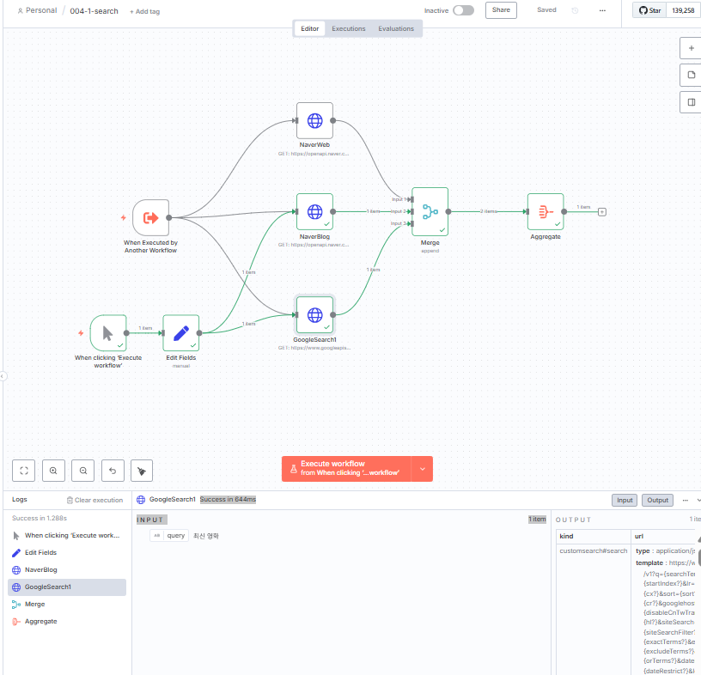Fit workflow to view
Image resolution: width=701 pixels, height=675 pixels.
pyautogui.click(x=24, y=471)
